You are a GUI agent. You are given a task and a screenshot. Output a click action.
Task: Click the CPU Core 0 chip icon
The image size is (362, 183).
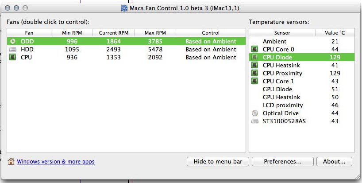tap(254, 49)
